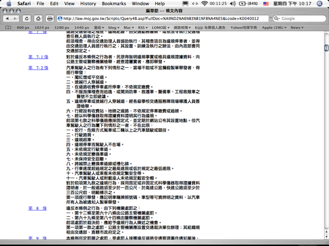Open the Edit menu

pos(54,4)
